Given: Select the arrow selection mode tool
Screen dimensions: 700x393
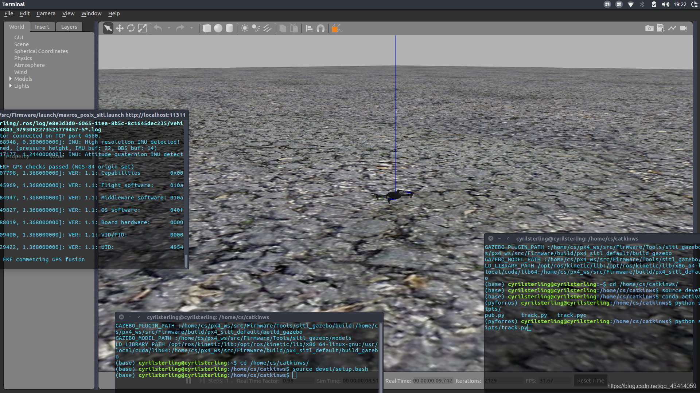Looking at the screenshot, I should 108,28.
